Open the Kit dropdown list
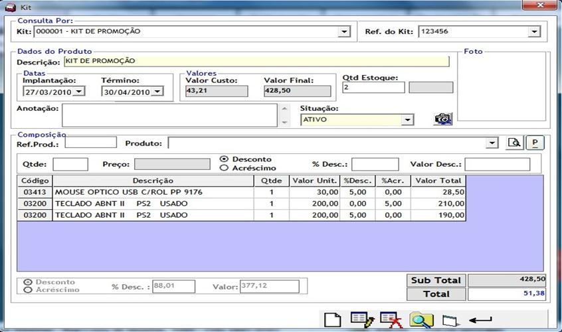 [344, 32]
